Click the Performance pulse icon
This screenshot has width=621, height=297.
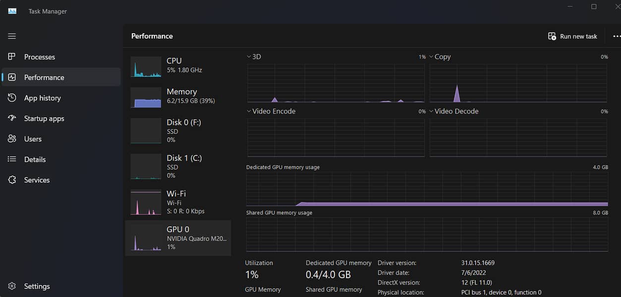click(12, 77)
